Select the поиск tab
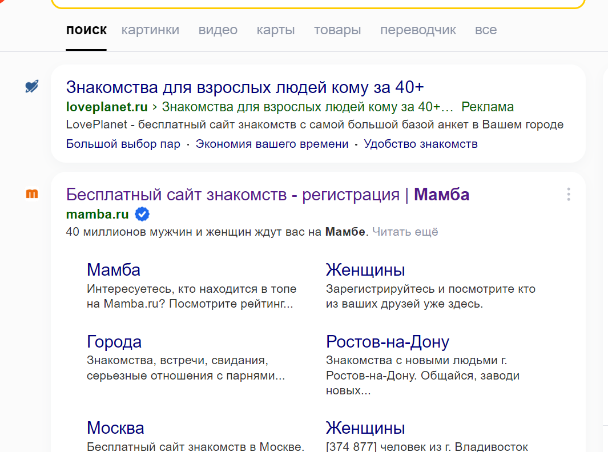The image size is (608, 452). (x=86, y=30)
